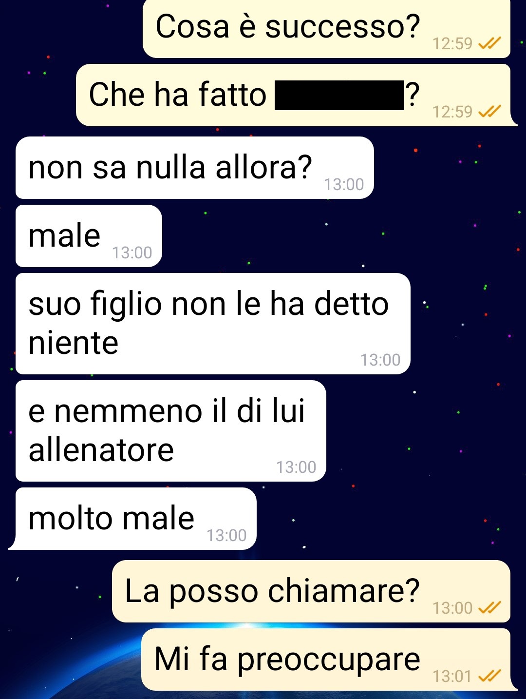Select the 'La posso chiamare?' message
The height and width of the screenshot is (699, 526).
click(311, 591)
